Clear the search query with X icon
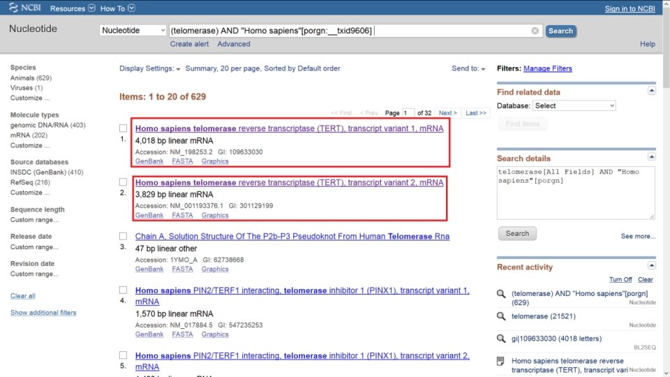Viewport: 670px width, 377px height. coord(535,31)
